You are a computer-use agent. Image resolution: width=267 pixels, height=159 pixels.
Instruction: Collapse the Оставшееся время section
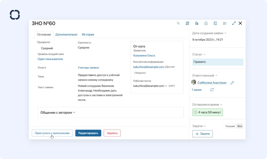[x=221, y=105]
